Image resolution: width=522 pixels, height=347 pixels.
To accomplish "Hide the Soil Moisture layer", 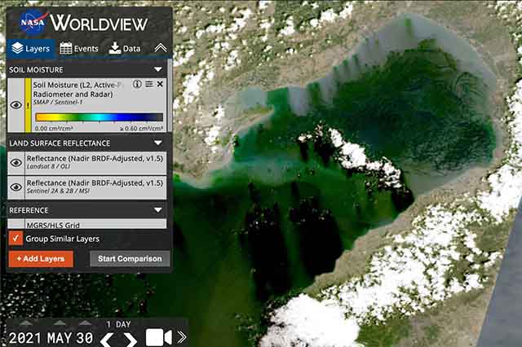I will (x=15, y=104).
